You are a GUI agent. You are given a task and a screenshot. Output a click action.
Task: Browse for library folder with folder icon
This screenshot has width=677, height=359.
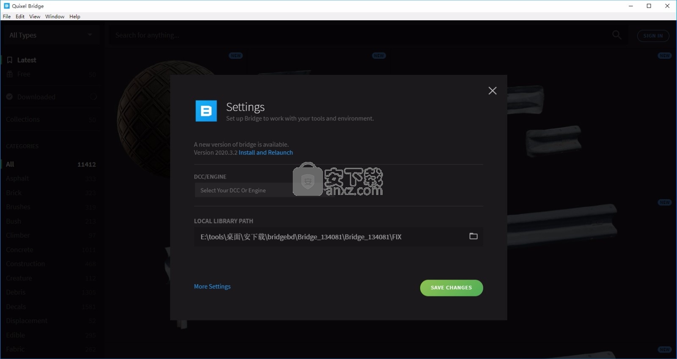pos(473,236)
